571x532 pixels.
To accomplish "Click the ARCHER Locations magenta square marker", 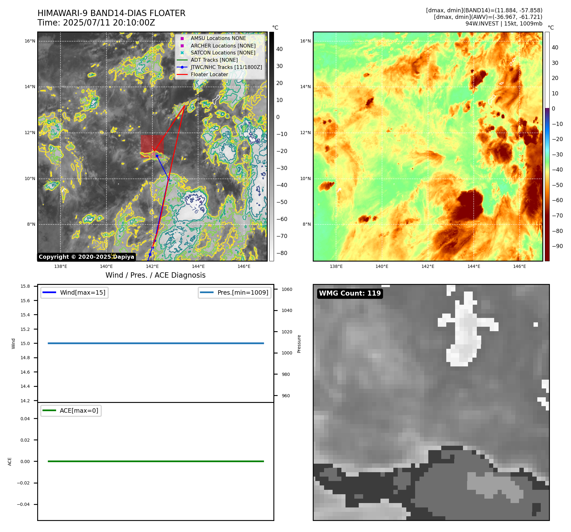I will (182, 46).
